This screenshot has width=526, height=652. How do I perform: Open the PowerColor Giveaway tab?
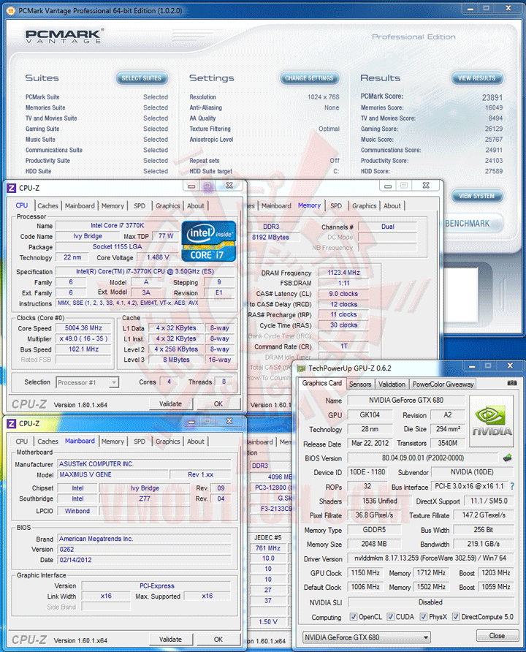[x=443, y=384]
